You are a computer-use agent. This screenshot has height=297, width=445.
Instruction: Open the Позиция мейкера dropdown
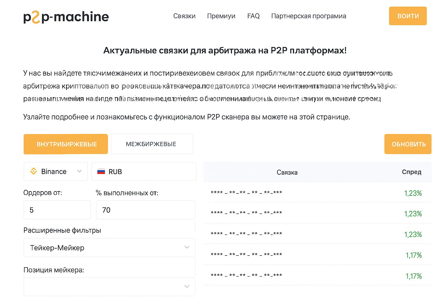(109, 287)
